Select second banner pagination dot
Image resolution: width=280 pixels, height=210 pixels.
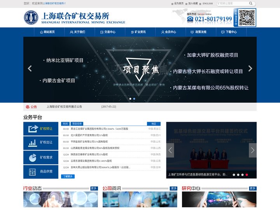134,99
